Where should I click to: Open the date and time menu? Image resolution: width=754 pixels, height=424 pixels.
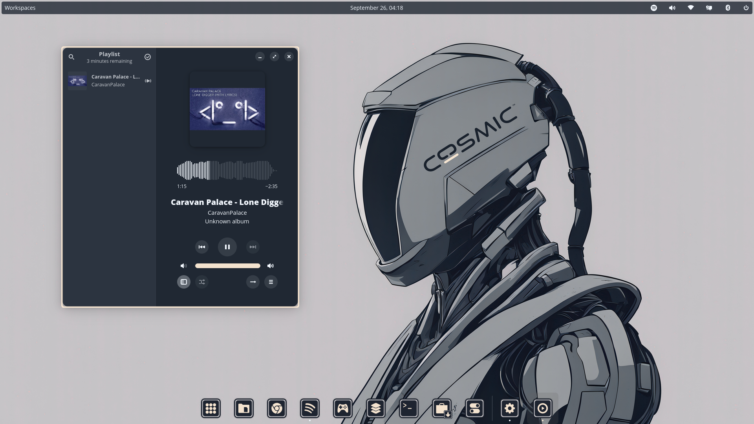click(376, 8)
